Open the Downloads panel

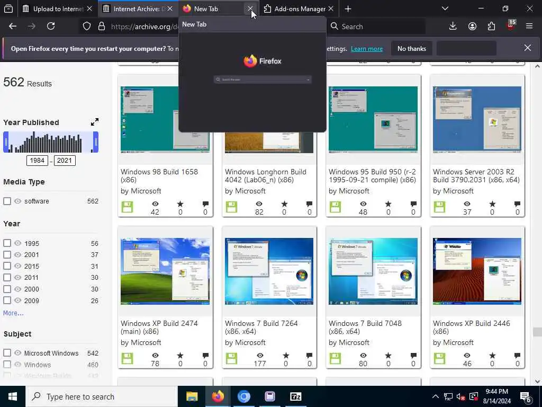pyautogui.click(x=453, y=26)
